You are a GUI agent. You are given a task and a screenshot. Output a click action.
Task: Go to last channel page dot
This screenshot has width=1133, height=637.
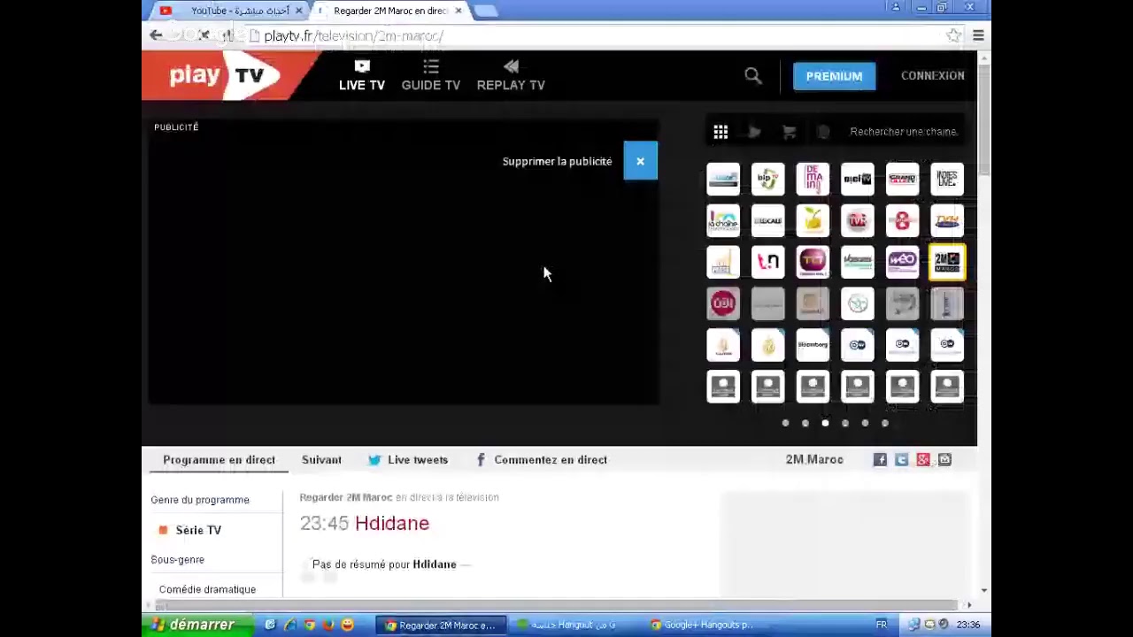(885, 423)
